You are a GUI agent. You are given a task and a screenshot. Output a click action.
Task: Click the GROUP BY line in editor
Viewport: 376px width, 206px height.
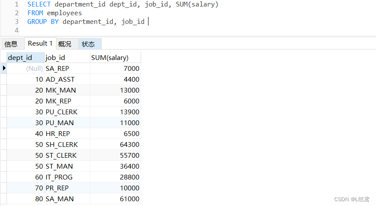[86, 22]
